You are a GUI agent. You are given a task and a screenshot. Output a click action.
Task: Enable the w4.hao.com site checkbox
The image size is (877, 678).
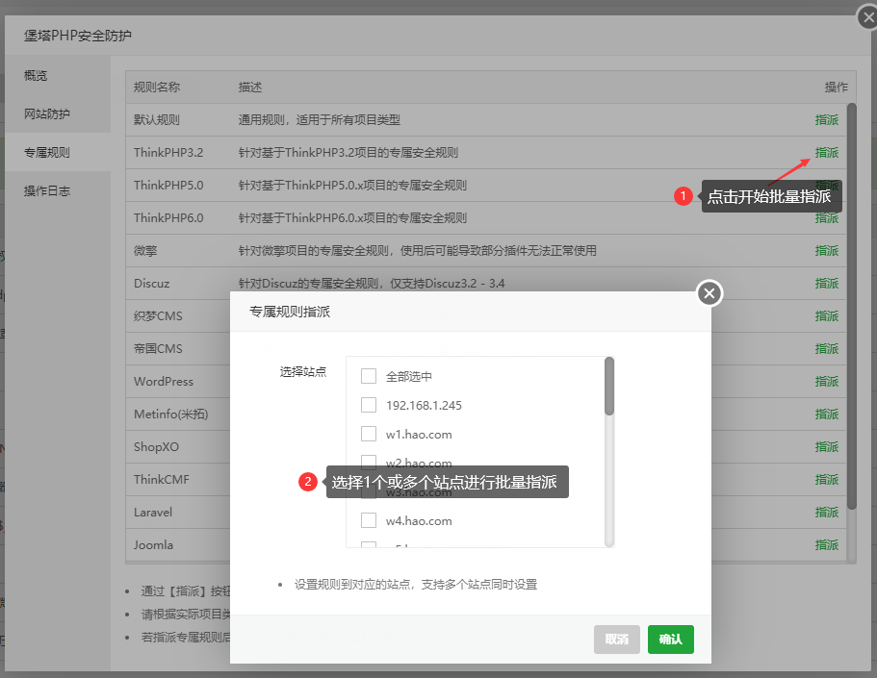(369, 520)
